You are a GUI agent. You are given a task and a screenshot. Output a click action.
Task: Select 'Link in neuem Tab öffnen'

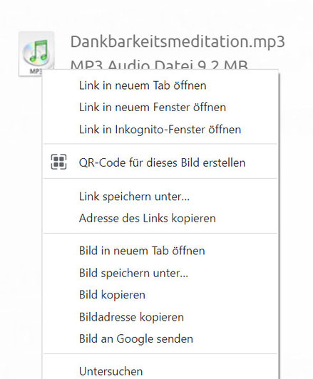tap(160, 85)
